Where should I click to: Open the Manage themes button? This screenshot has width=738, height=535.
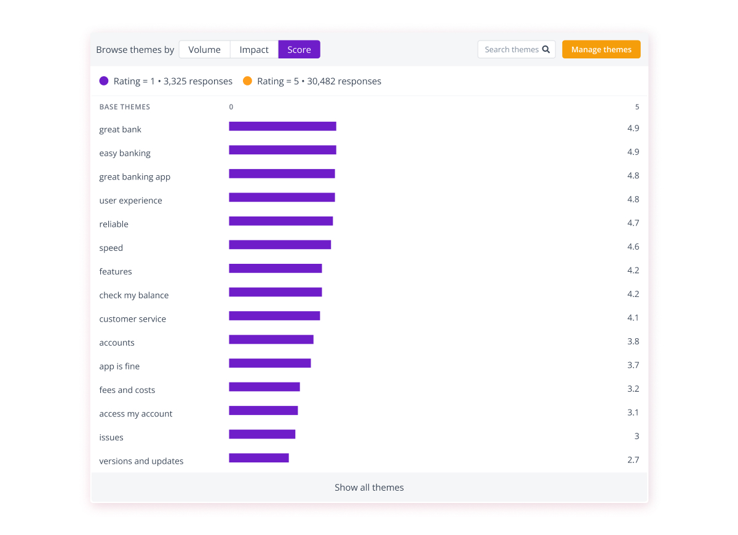coord(601,49)
